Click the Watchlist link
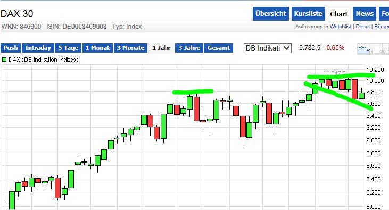The width and height of the screenshot is (389, 210). point(341,27)
